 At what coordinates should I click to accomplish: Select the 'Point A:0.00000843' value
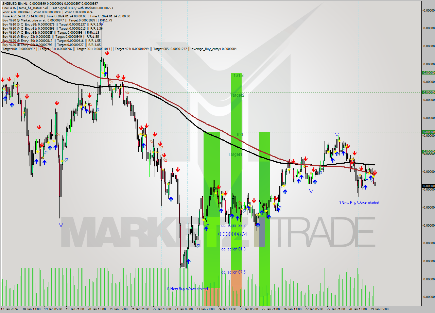[16, 12]
